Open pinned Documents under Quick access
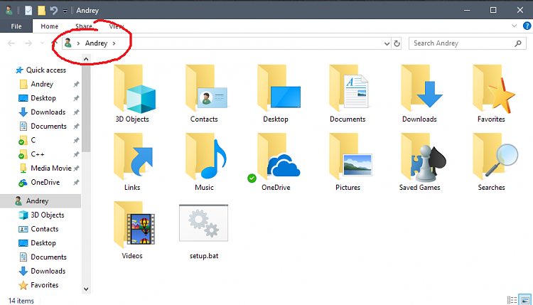The width and height of the screenshot is (533, 305). (x=48, y=126)
